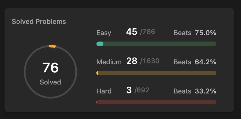Image resolution: width=241 pixels, height=119 pixels.
Task: Click the Hard solved count 3
Action: point(129,90)
